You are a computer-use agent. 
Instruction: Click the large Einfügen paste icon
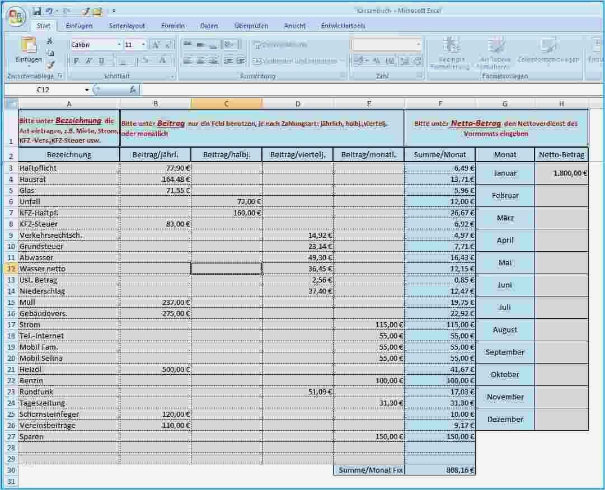point(29,46)
